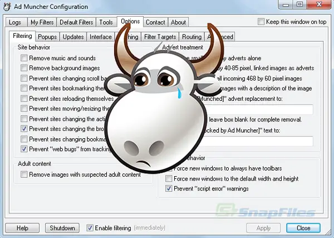The image size is (334, 238).
Task: Click the advert replacement text field
Action: pos(259,109)
